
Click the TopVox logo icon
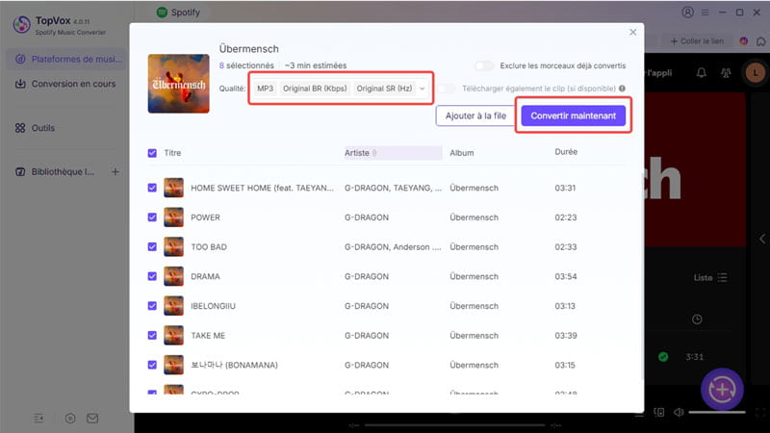(21, 25)
